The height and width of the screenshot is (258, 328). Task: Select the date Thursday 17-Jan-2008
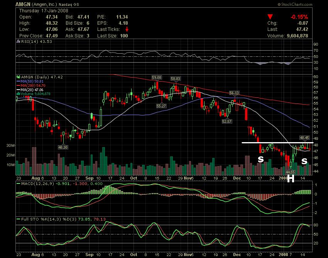click(44, 11)
